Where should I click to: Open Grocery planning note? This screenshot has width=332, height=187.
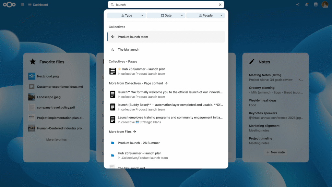(276, 90)
